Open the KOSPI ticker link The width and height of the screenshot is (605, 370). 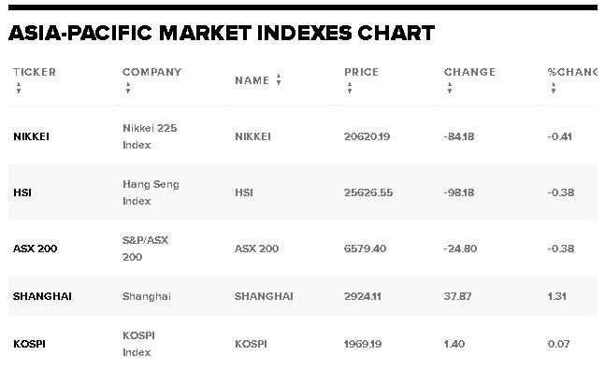pos(29,344)
